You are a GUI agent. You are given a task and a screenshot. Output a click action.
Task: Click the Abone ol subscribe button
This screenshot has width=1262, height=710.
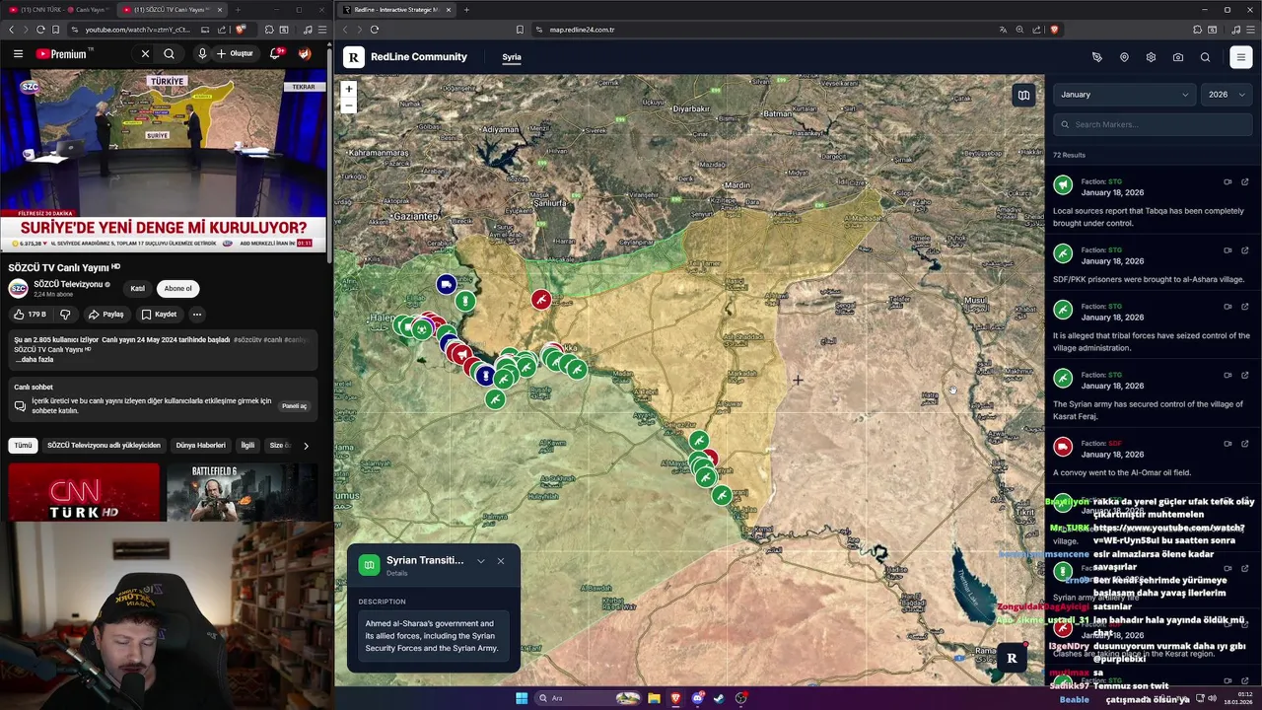coord(178,288)
